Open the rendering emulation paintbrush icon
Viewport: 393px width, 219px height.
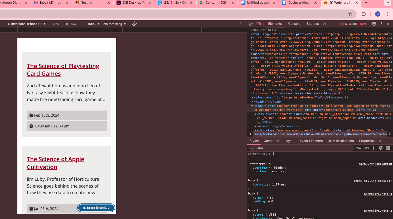click(381, 148)
